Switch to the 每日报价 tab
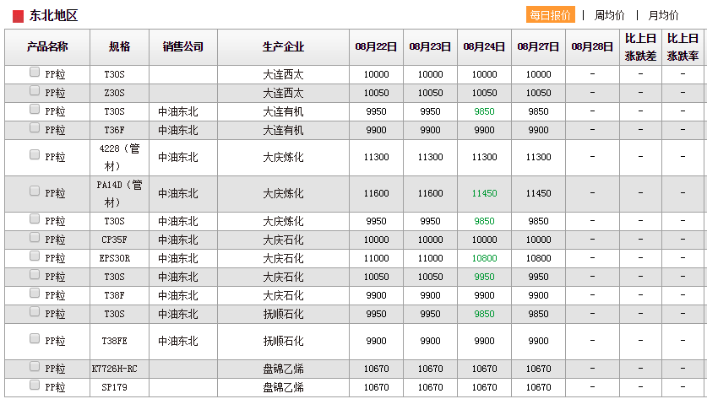 tap(551, 15)
